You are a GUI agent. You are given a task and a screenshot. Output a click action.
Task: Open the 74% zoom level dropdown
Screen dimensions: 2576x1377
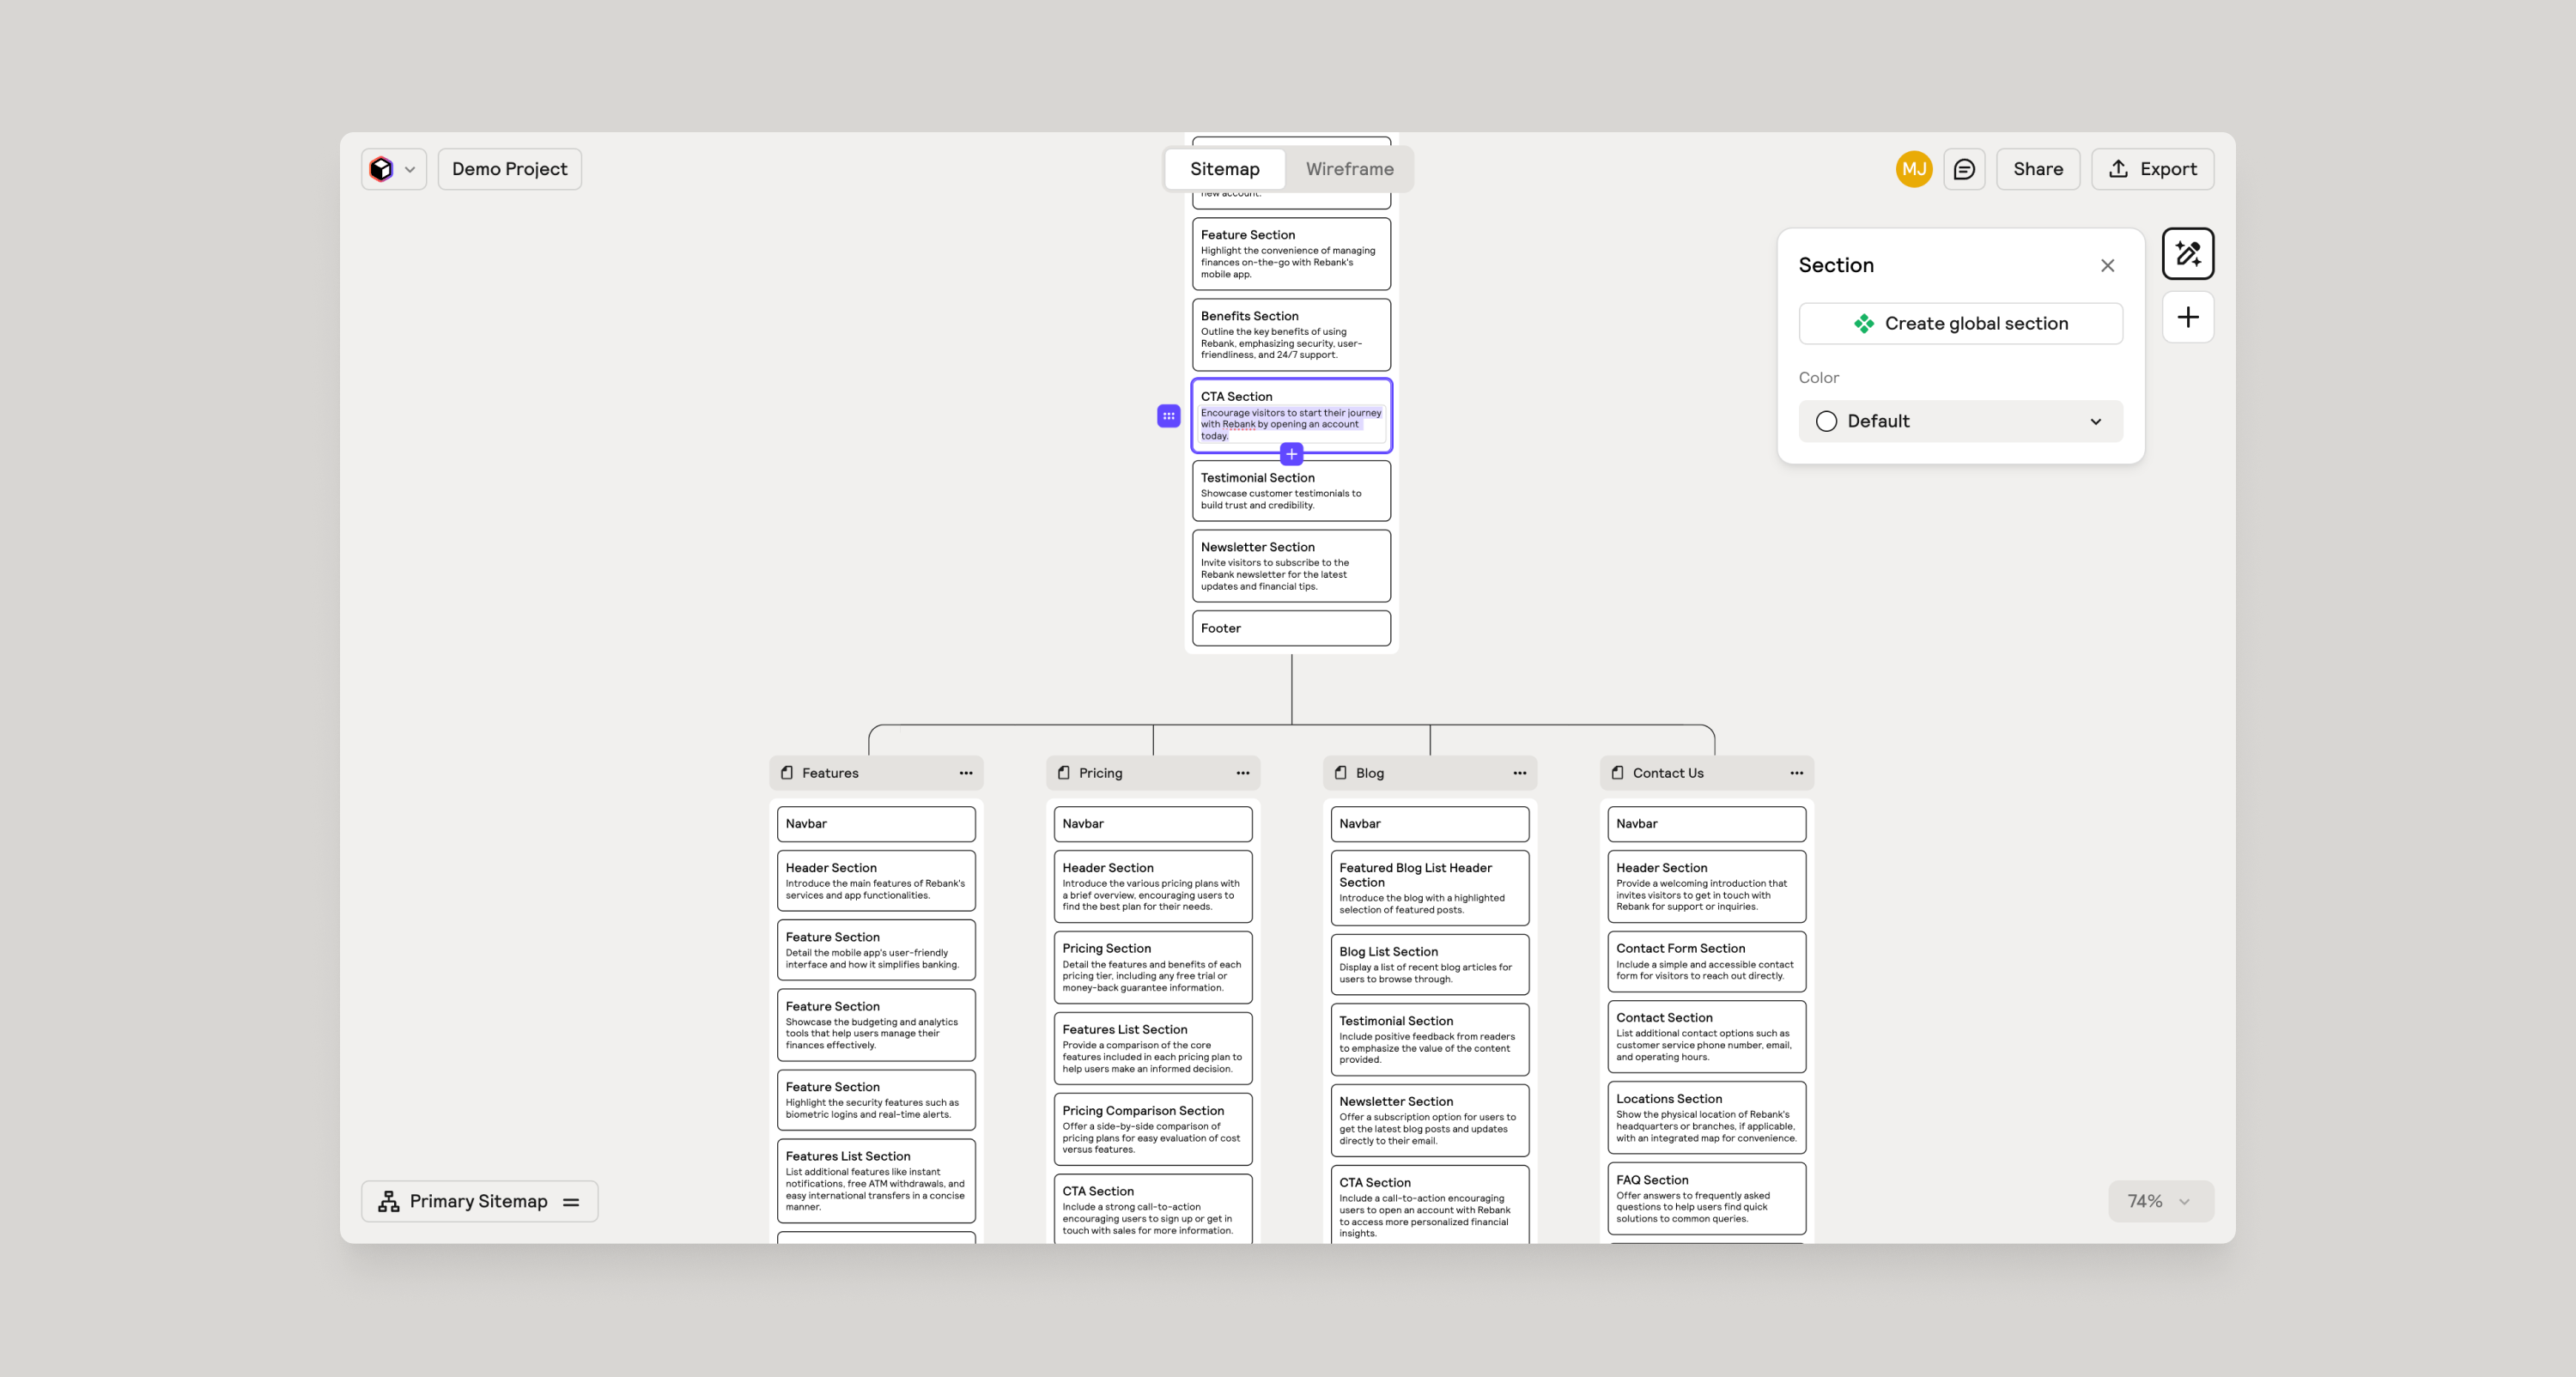2160,1201
